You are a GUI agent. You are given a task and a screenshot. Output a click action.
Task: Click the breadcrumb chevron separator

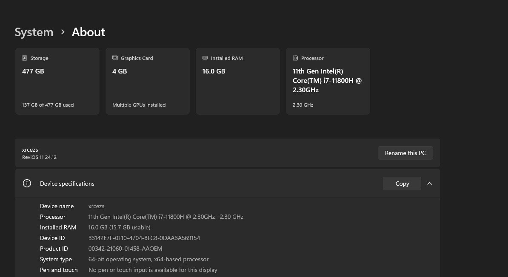tap(63, 32)
